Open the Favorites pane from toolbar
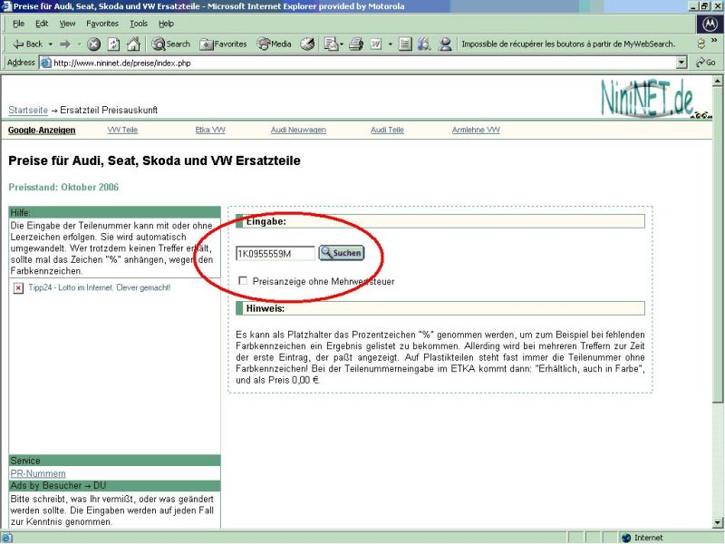Viewport: 725px width, 544px height. [223, 44]
